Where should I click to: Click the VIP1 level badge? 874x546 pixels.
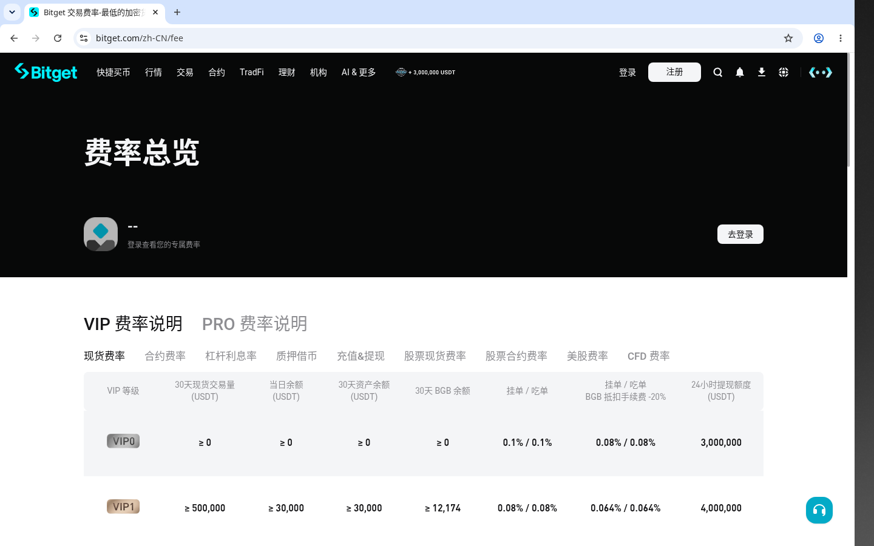pos(123,507)
